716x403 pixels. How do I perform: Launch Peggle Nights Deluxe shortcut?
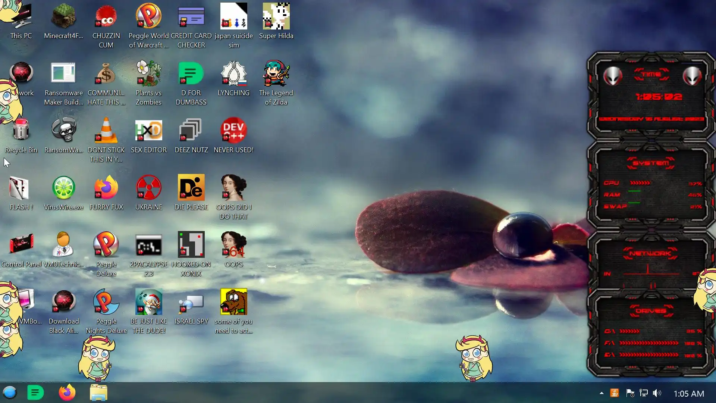point(106,302)
